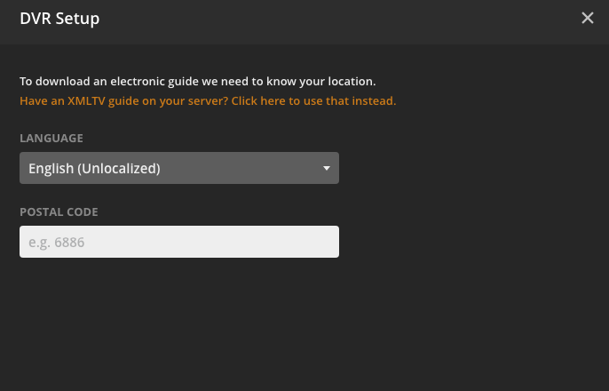Dismiss the setup window with X
The width and height of the screenshot is (609, 391).
587,18
